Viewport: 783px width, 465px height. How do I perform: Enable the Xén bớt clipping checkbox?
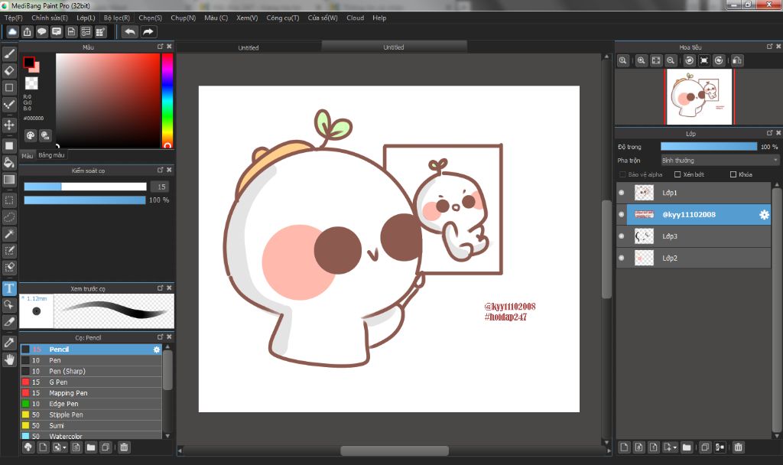coord(677,174)
